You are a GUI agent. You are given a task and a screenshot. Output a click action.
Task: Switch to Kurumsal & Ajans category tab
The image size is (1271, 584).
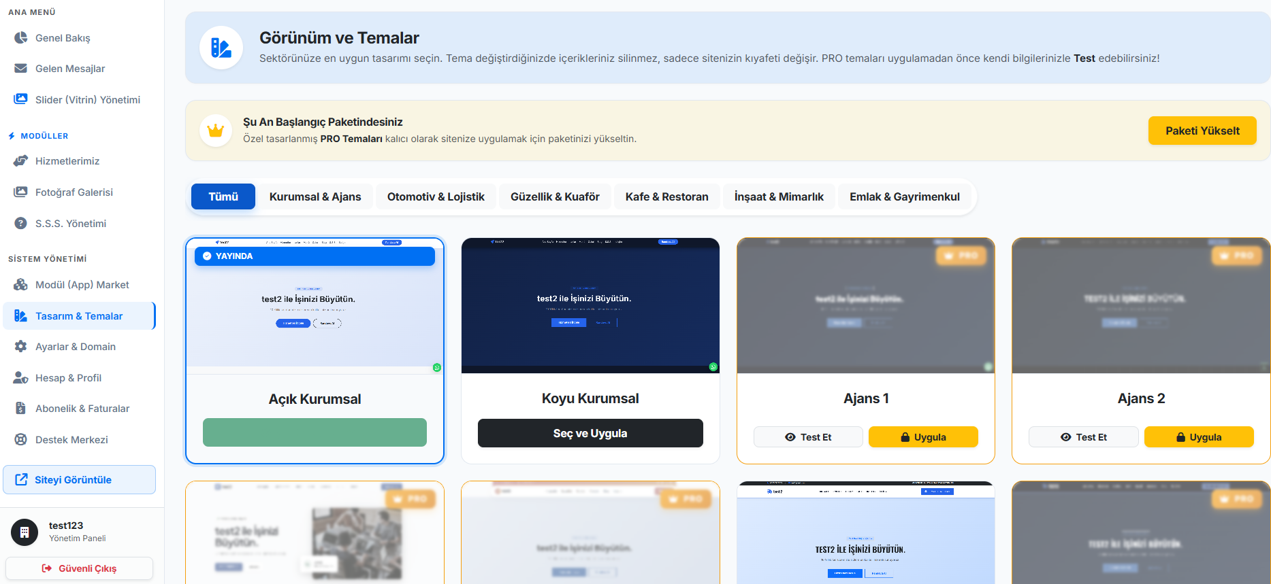pos(315,196)
